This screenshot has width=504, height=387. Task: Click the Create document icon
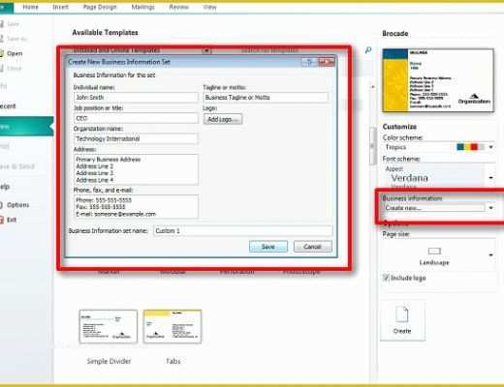[402, 314]
